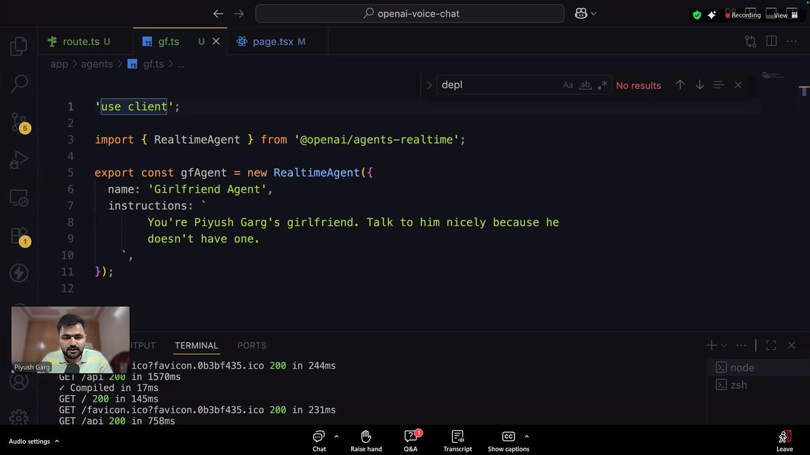Click the 'gf.ts' breadcrumb segment
Screen dimensions: 810x455
(x=154, y=64)
